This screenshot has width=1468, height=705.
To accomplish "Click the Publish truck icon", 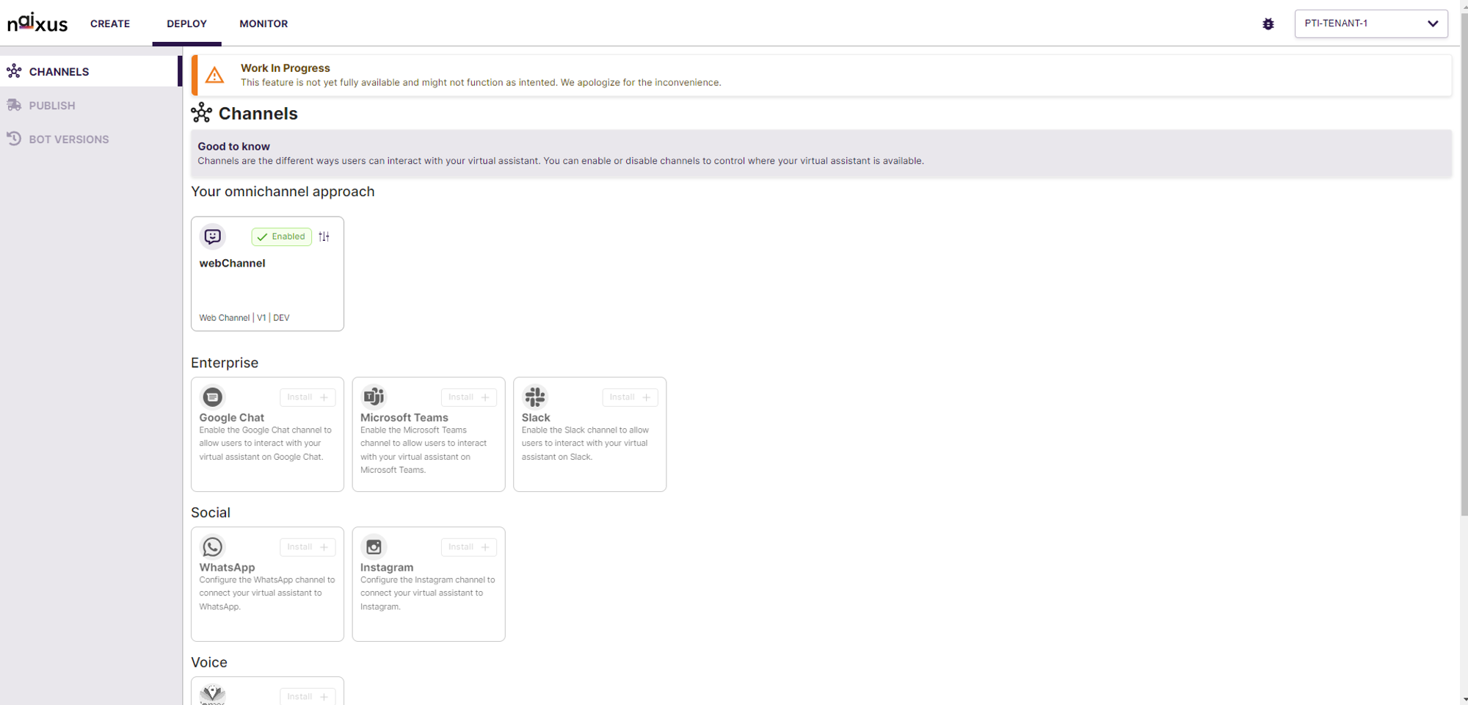I will coord(14,105).
